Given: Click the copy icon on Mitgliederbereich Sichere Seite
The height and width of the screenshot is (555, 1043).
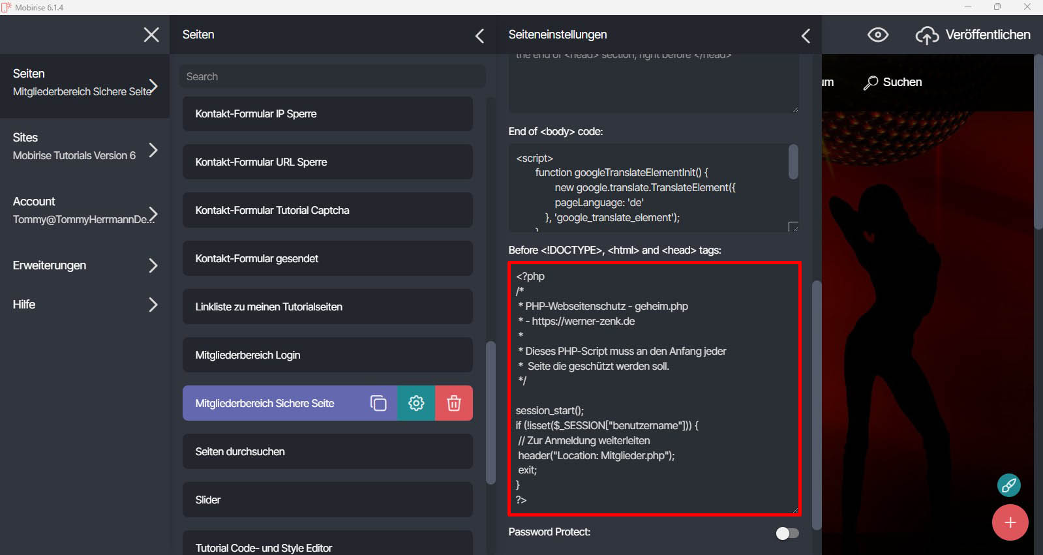Looking at the screenshot, I should (378, 403).
